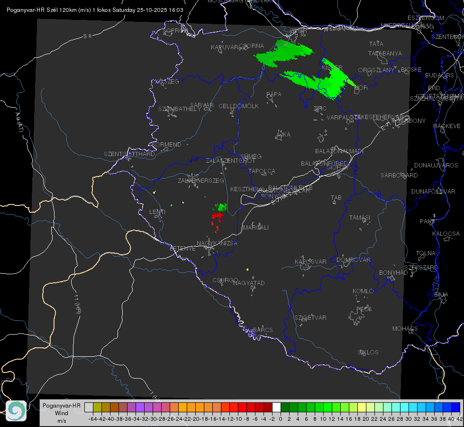Click the teal swirl logo icon
The width and height of the screenshot is (464, 427).
[16, 411]
